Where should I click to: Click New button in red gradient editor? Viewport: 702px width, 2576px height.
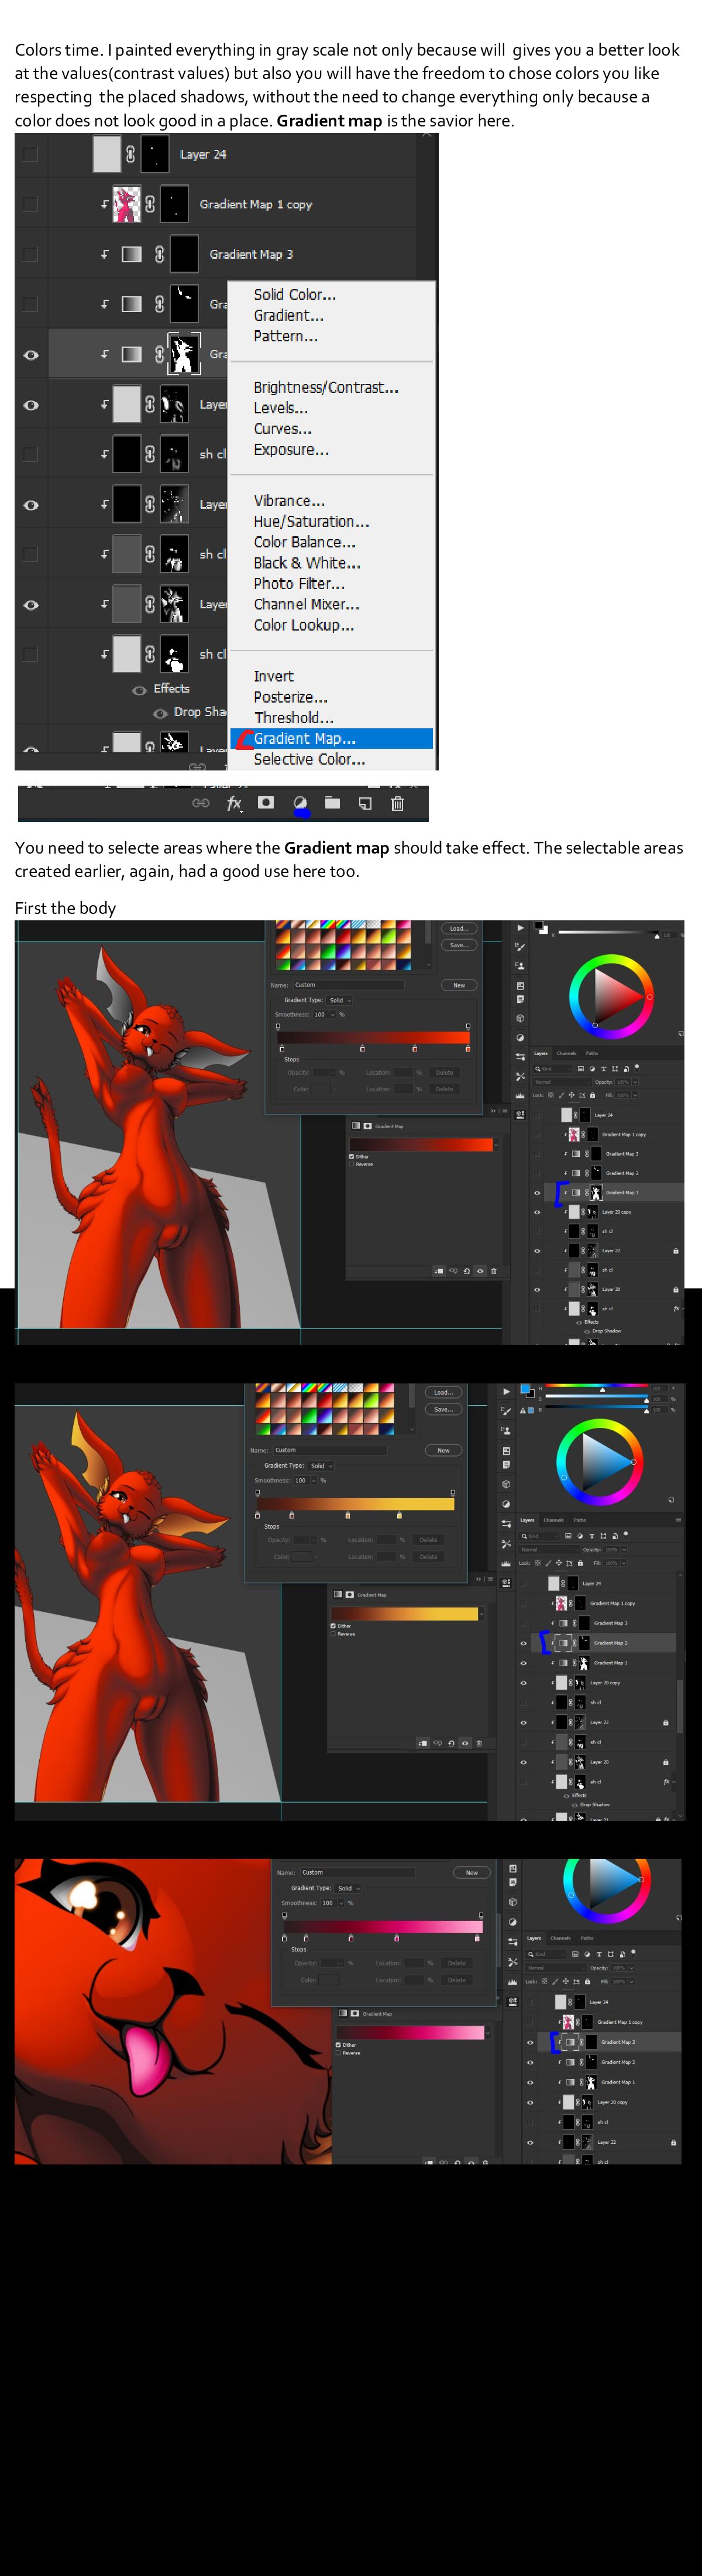(458, 985)
